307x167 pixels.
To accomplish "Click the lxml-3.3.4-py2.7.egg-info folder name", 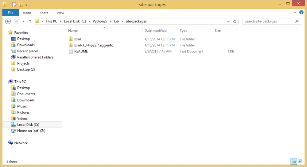I will coord(94,45).
